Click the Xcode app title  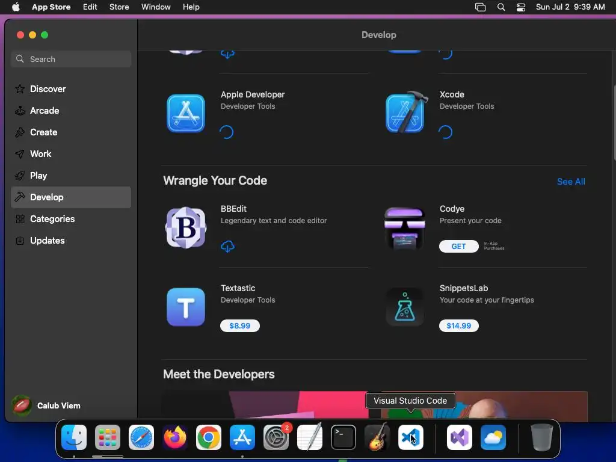(452, 94)
